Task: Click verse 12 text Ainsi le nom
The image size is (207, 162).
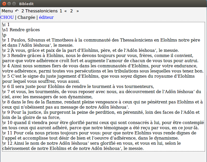Action: (x=91, y=146)
